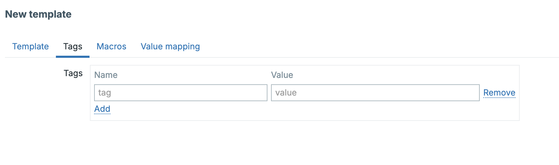Show value mapping settings
The width and height of the screenshot is (559, 165).
coord(170,47)
